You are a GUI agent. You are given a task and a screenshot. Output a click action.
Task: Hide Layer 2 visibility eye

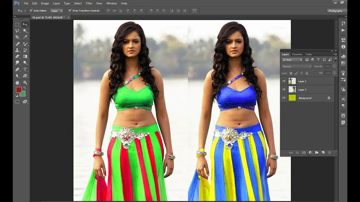tap(284, 81)
